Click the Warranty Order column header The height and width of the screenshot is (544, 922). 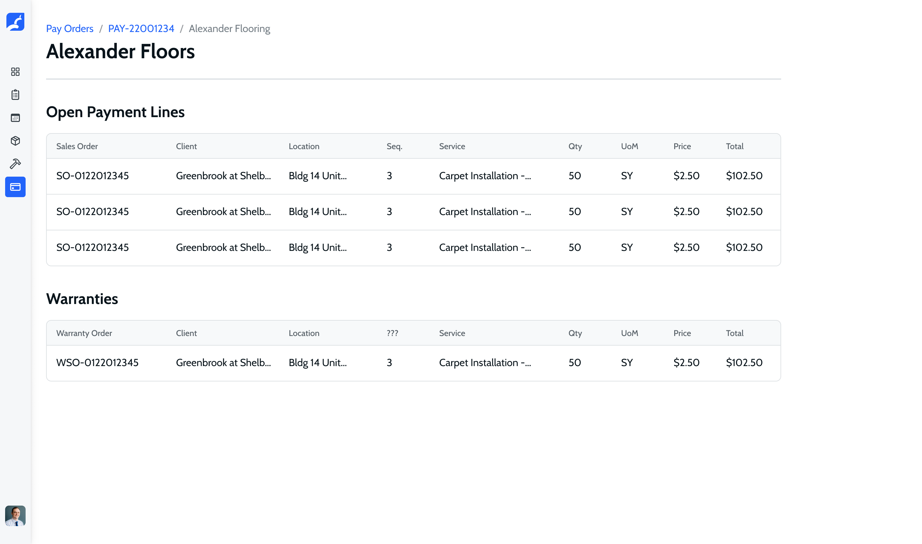(84, 333)
